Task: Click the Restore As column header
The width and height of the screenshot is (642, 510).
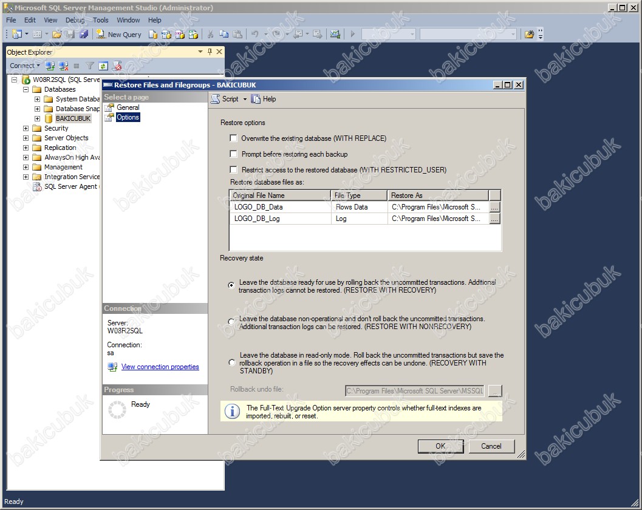Action: pyautogui.click(x=438, y=195)
